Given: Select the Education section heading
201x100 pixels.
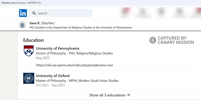Looking at the screenshot, I should click(x=33, y=40).
